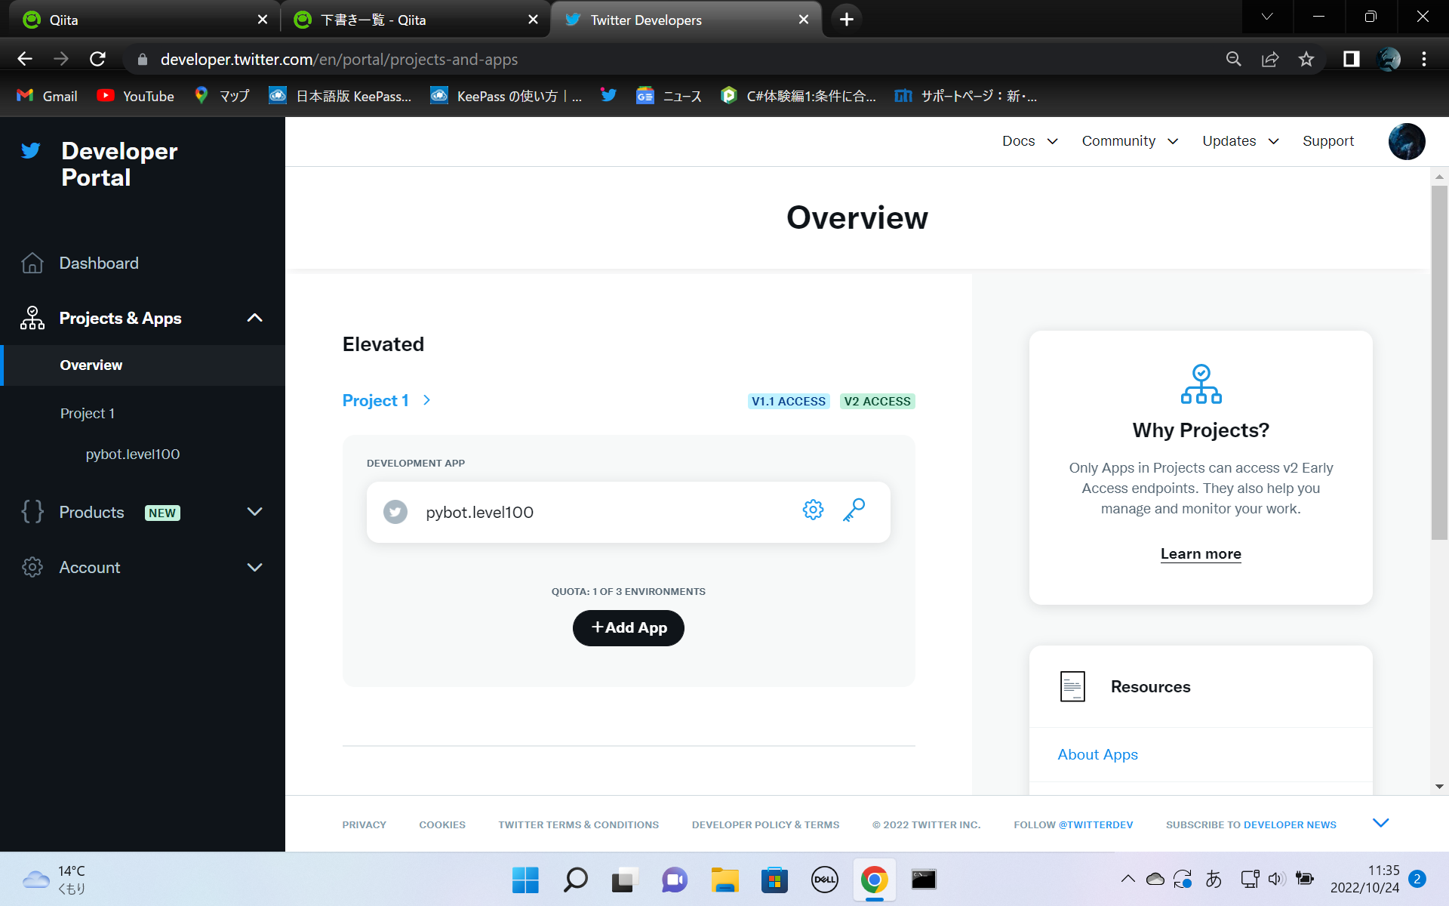Image resolution: width=1449 pixels, height=906 pixels.
Task: Open a new browser tab
Action: coord(847,20)
